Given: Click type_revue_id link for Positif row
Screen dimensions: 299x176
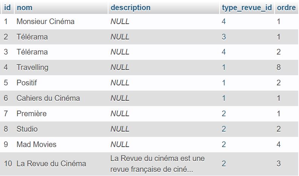Looking at the screenshot, I should click(224, 83).
